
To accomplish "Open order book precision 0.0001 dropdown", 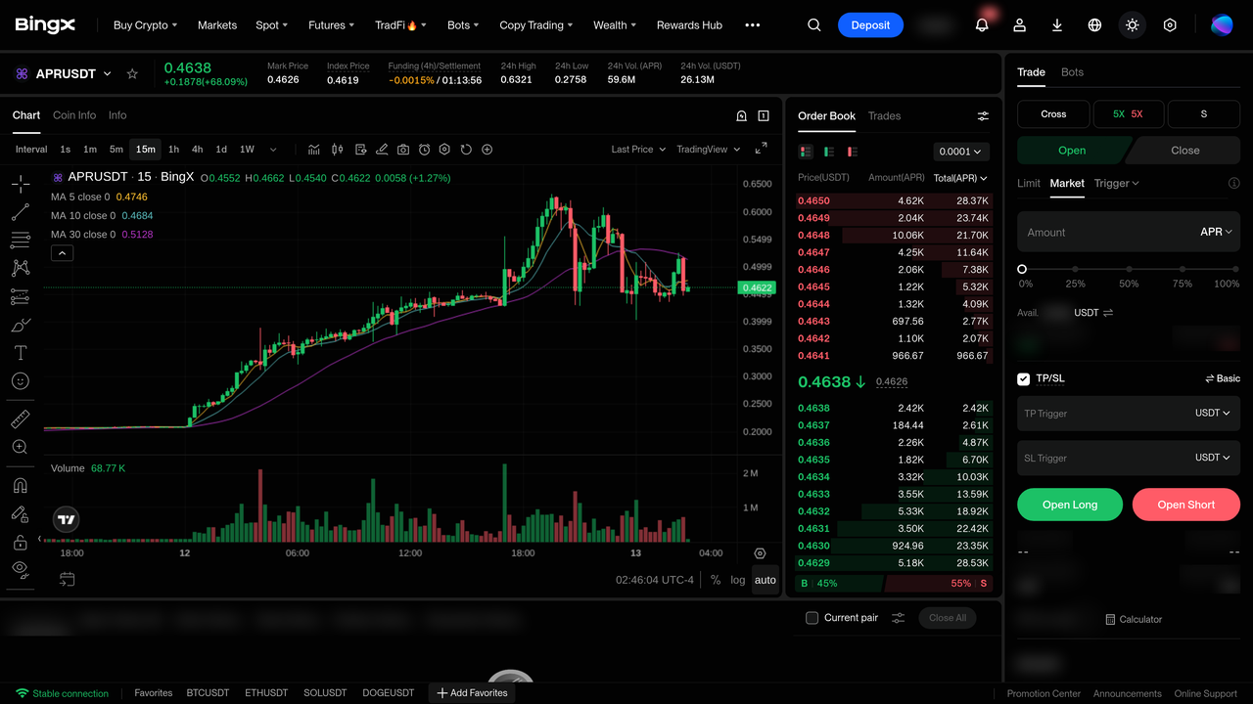I will pos(961,152).
